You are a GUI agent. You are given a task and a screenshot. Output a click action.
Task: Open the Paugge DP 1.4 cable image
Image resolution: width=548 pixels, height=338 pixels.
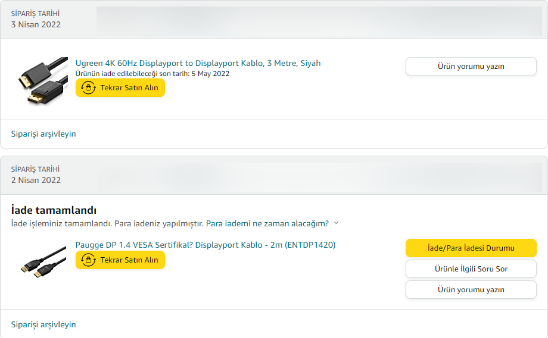tap(41, 261)
